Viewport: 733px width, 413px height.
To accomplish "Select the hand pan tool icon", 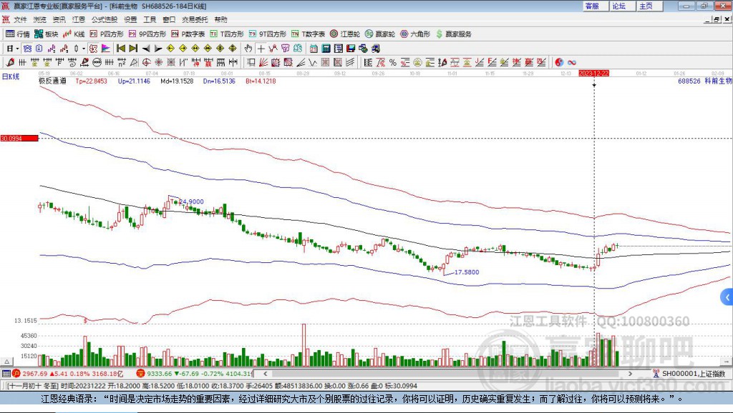I will pyautogui.click(x=248, y=48).
